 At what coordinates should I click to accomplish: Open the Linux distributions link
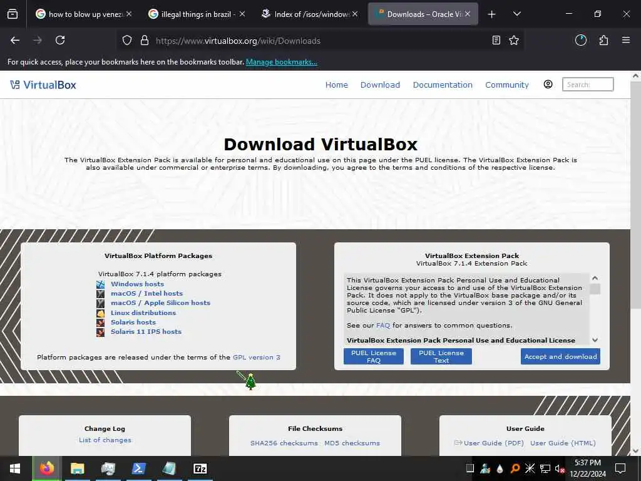coord(143,313)
